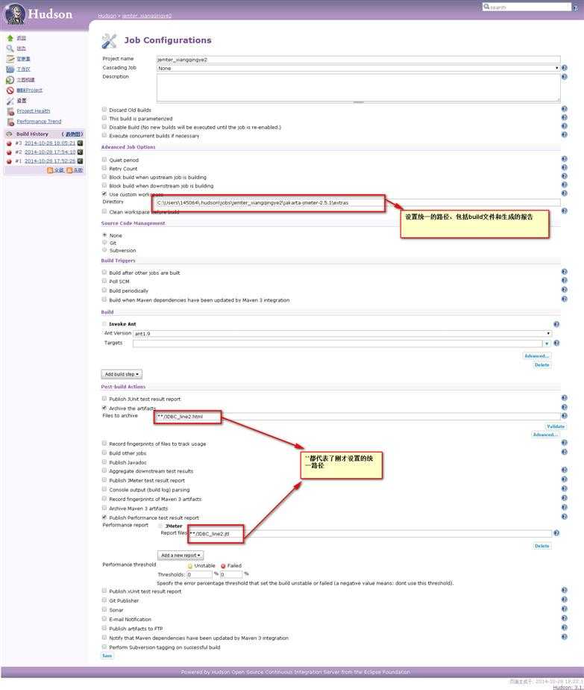Viewport: 584px width, 690px height.
Task: Uncheck Archive the artifacts
Action: click(104, 408)
